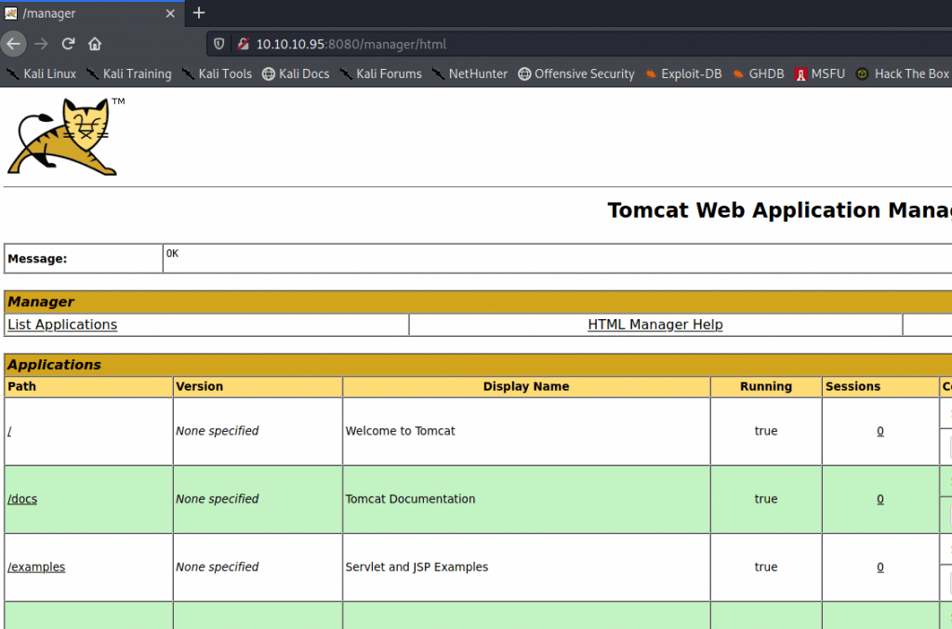
Task: Open the MSFU bookmark
Action: (x=820, y=74)
